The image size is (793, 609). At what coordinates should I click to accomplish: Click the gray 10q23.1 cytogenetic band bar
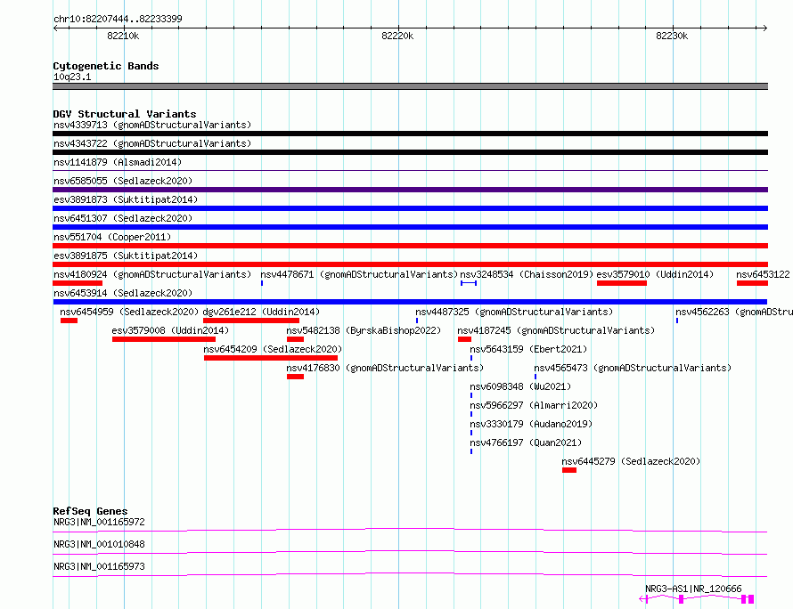[410, 86]
